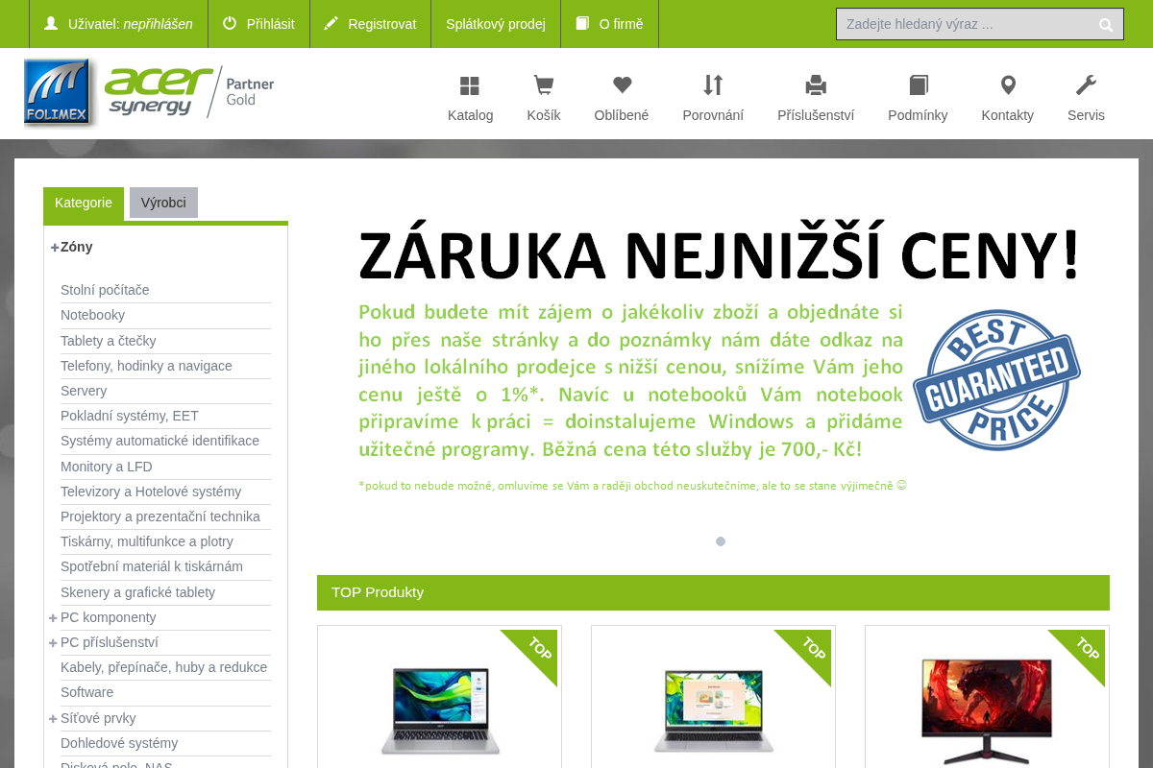Click the user profile icon beside Uživatel

point(51,23)
